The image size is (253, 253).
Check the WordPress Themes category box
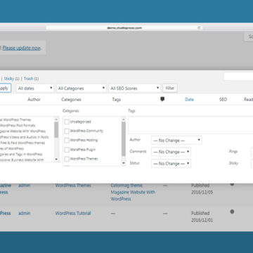[67, 159]
